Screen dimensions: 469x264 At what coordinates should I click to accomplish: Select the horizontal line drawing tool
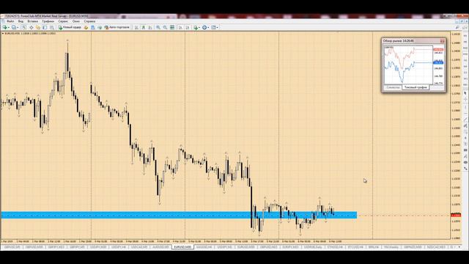[465, 114]
